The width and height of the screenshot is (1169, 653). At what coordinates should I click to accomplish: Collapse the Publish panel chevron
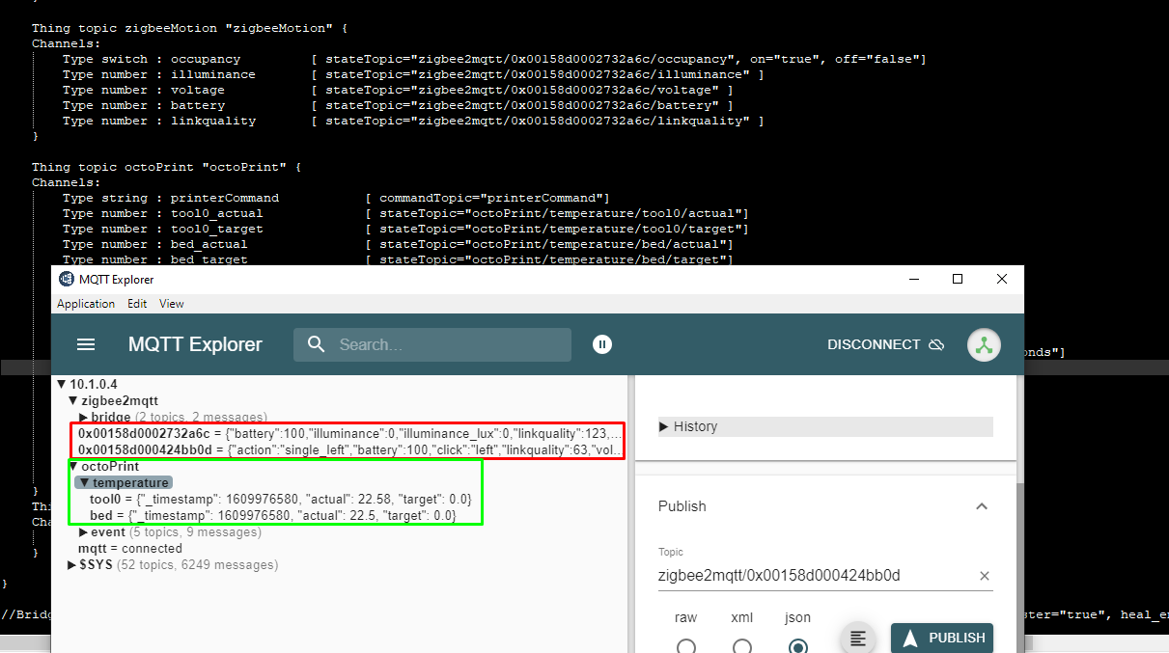coord(981,506)
